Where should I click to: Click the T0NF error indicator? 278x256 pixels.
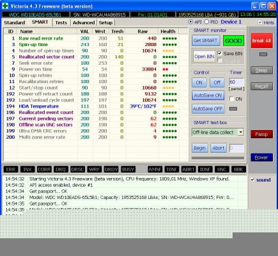click(x=172, y=170)
